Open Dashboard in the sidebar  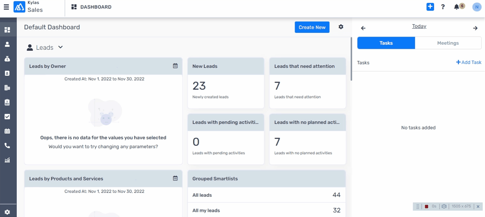point(7,30)
